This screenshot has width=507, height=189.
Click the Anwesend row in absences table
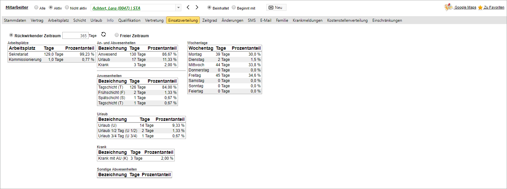[x=137, y=54]
